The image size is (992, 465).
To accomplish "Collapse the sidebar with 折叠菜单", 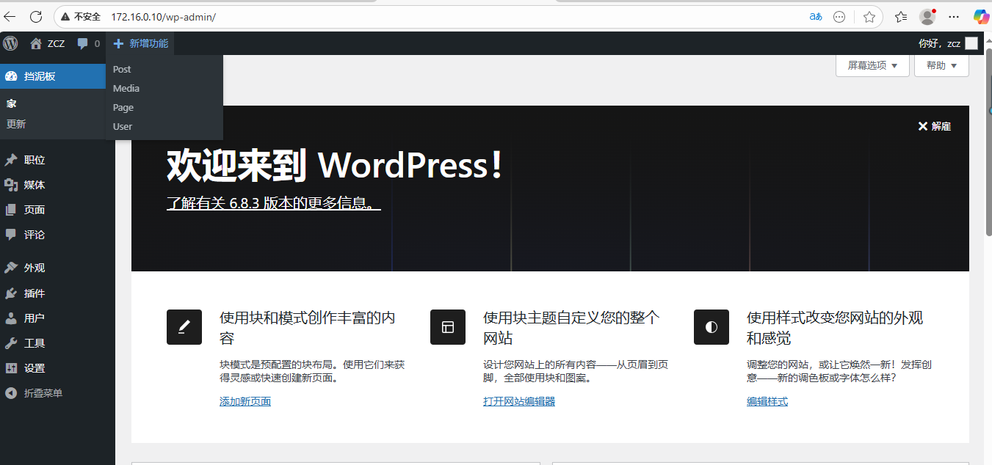I will [57, 393].
